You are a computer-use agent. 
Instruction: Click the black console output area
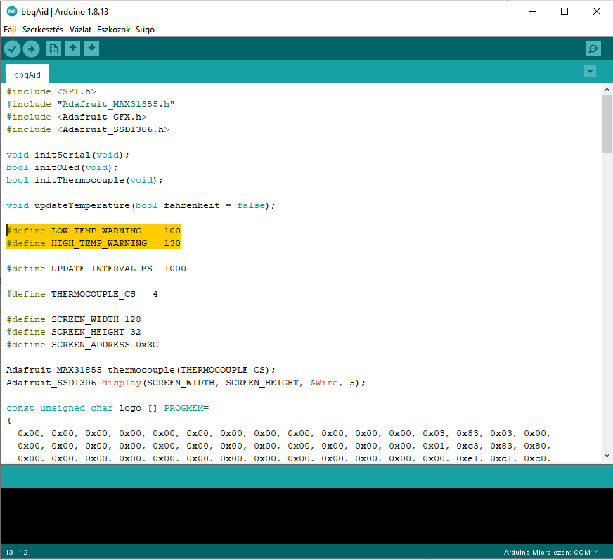tap(306, 516)
